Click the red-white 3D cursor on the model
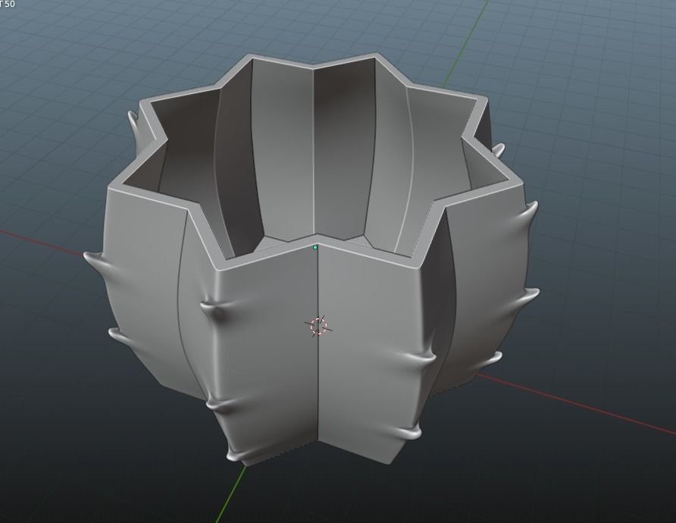 click(318, 325)
